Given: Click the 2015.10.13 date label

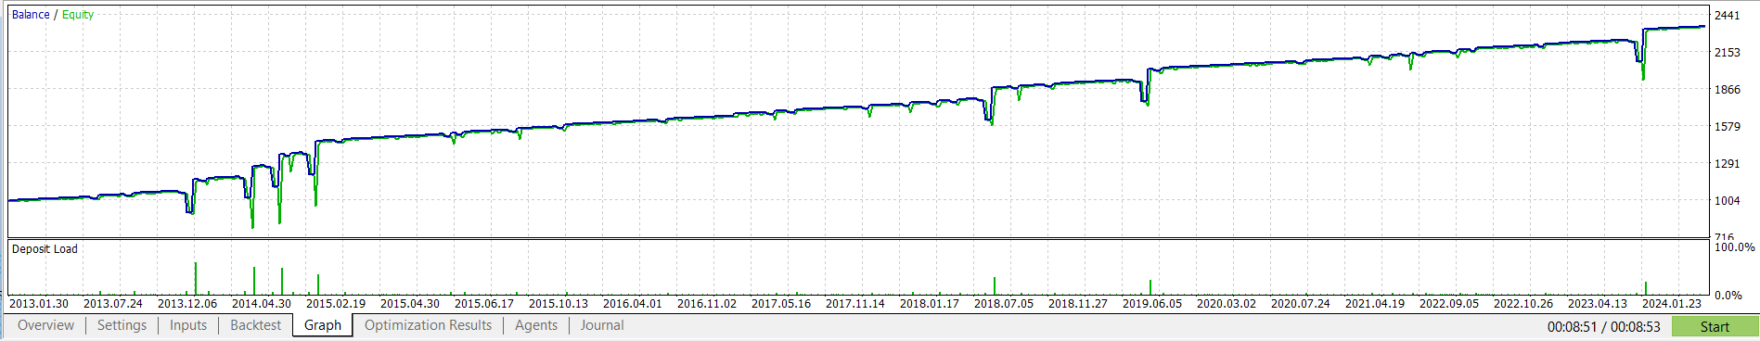Looking at the screenshot, I should (559, 303).
